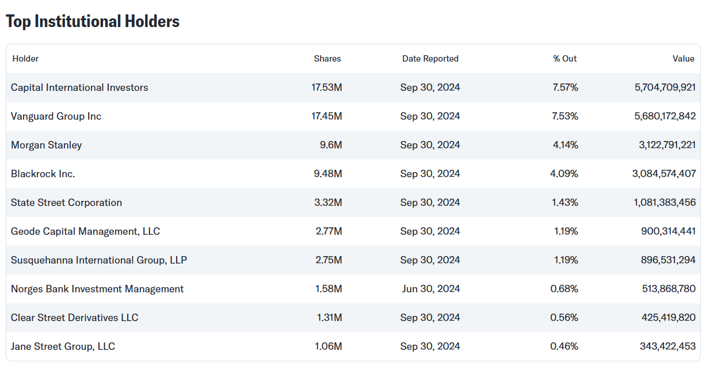Select the Vanguard Group Inc row

pyautogui.click(x=56, y=116)
